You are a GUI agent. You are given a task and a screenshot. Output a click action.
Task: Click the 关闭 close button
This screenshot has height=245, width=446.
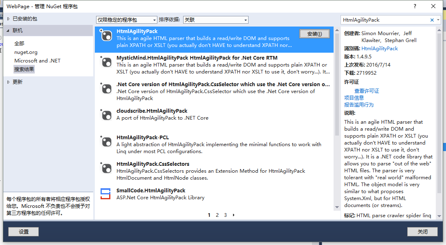[x=422, y=232]
